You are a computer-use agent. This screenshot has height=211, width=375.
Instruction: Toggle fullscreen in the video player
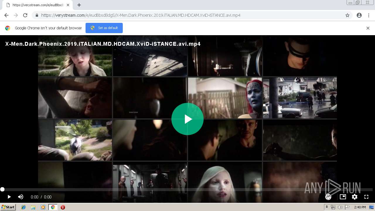366,197
